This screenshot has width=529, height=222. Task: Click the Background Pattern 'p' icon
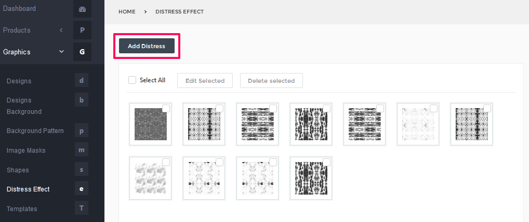[x=81, y=130]
